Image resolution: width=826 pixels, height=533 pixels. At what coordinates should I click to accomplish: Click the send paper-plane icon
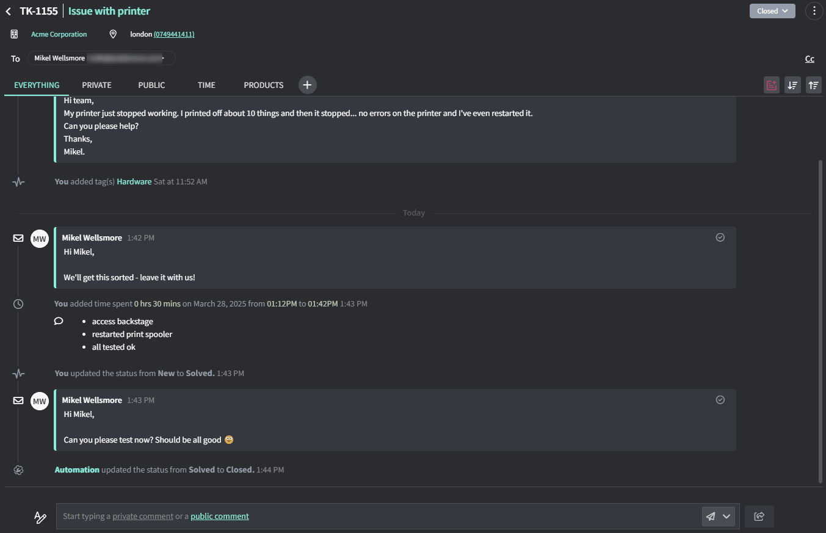(x=711, y=517)
